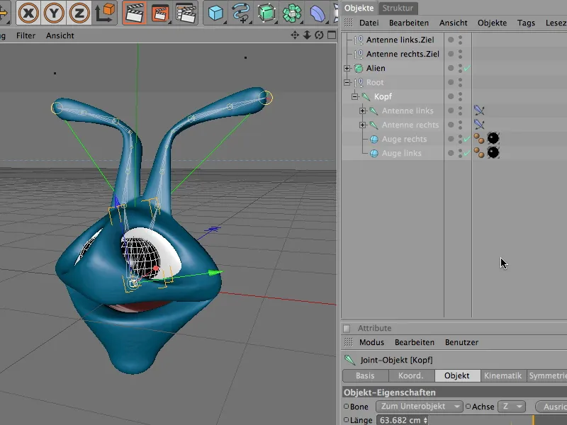Expand the Antenne rechts joint
567x425 pixels.
[x=362, y=125]
